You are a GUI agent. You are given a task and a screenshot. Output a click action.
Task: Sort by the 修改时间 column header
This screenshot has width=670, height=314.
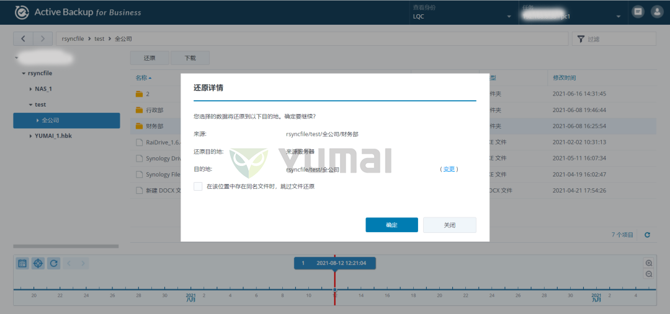tap(564, 78)
